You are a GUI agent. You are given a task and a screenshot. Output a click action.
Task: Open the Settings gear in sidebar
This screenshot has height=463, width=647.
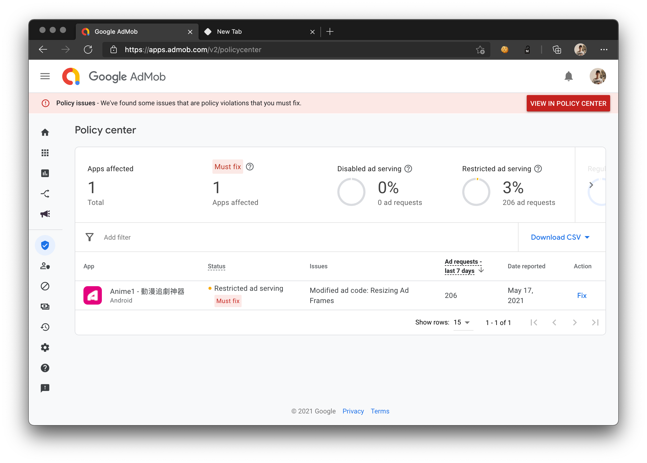pyautogui.click(x=45, y=348)
